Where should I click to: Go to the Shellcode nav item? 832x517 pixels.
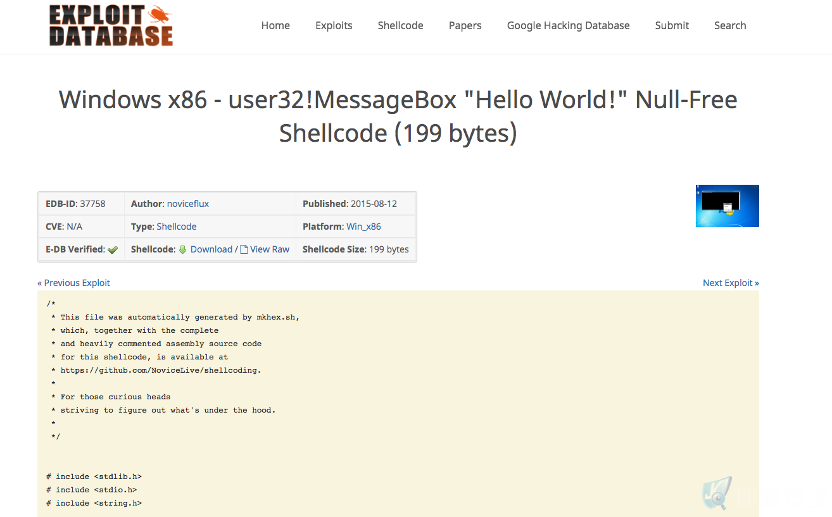coord(400,25)
